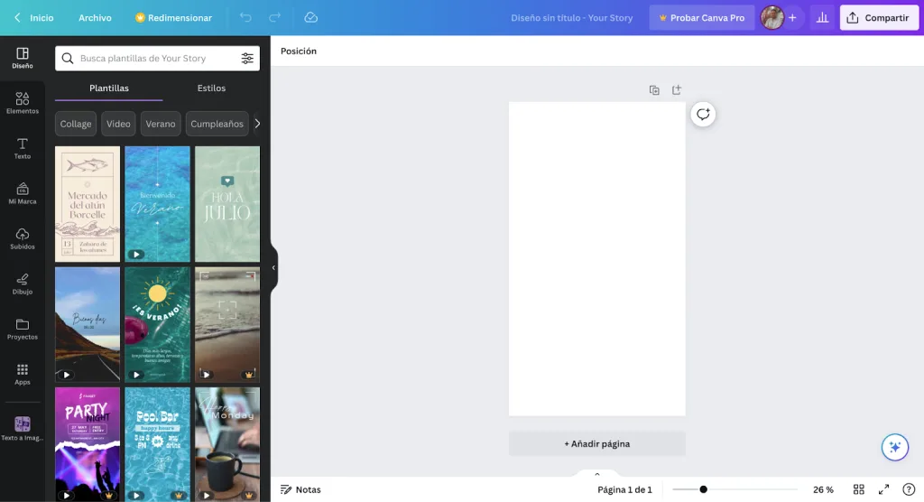Select beach waves video template
The height and width of the screenshot is (502, 924).
pos(227,324)
